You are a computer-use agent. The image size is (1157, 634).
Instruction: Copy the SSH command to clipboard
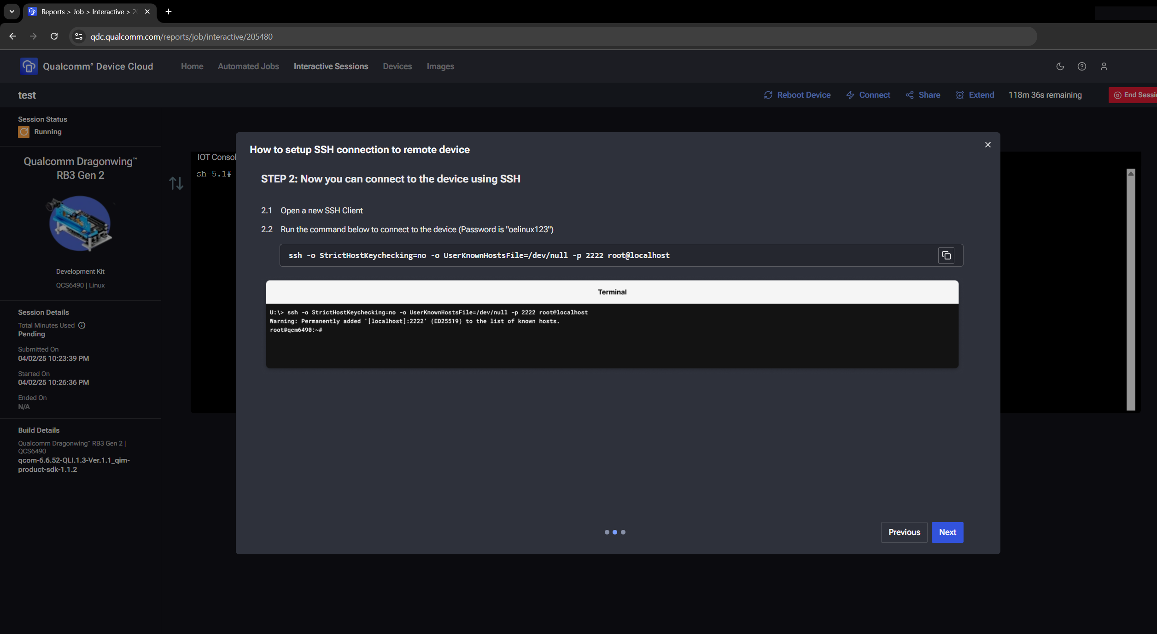tap(946, 255)
